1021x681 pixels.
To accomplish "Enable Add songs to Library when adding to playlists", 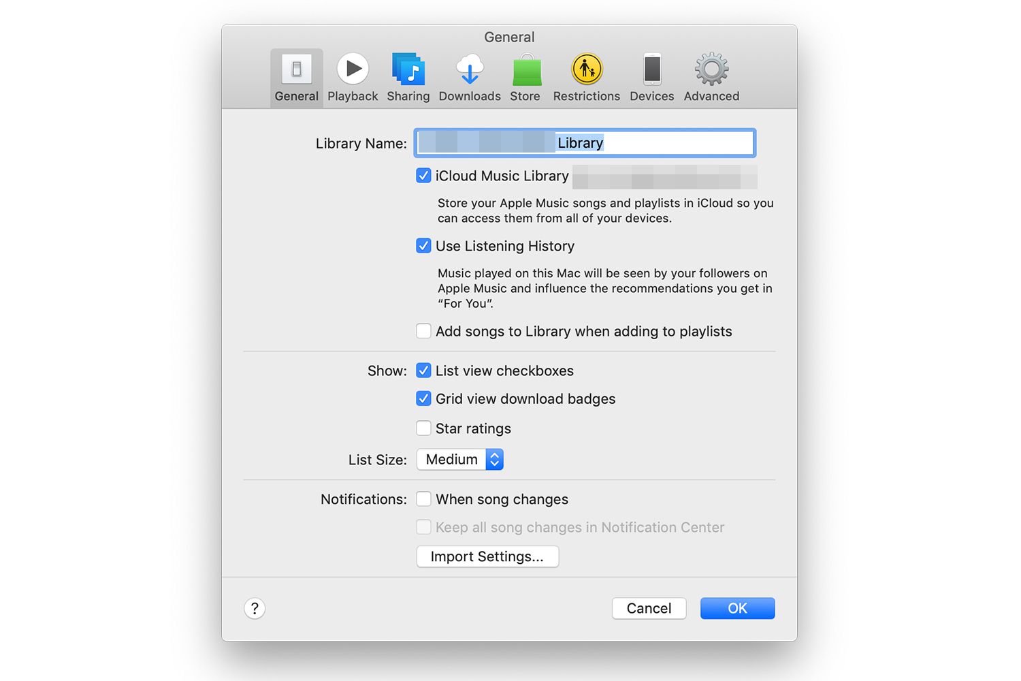I will [x=423, y=331].
